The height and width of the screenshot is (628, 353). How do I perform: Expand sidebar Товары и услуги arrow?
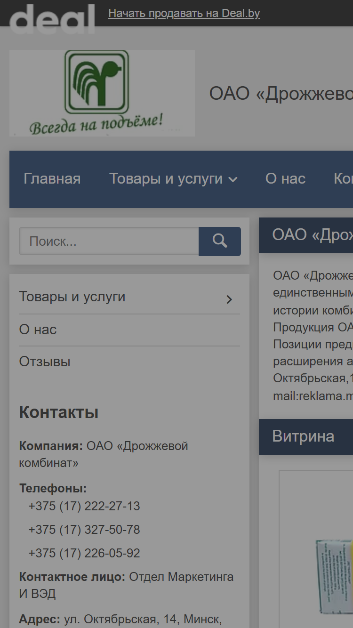(229, 299)
